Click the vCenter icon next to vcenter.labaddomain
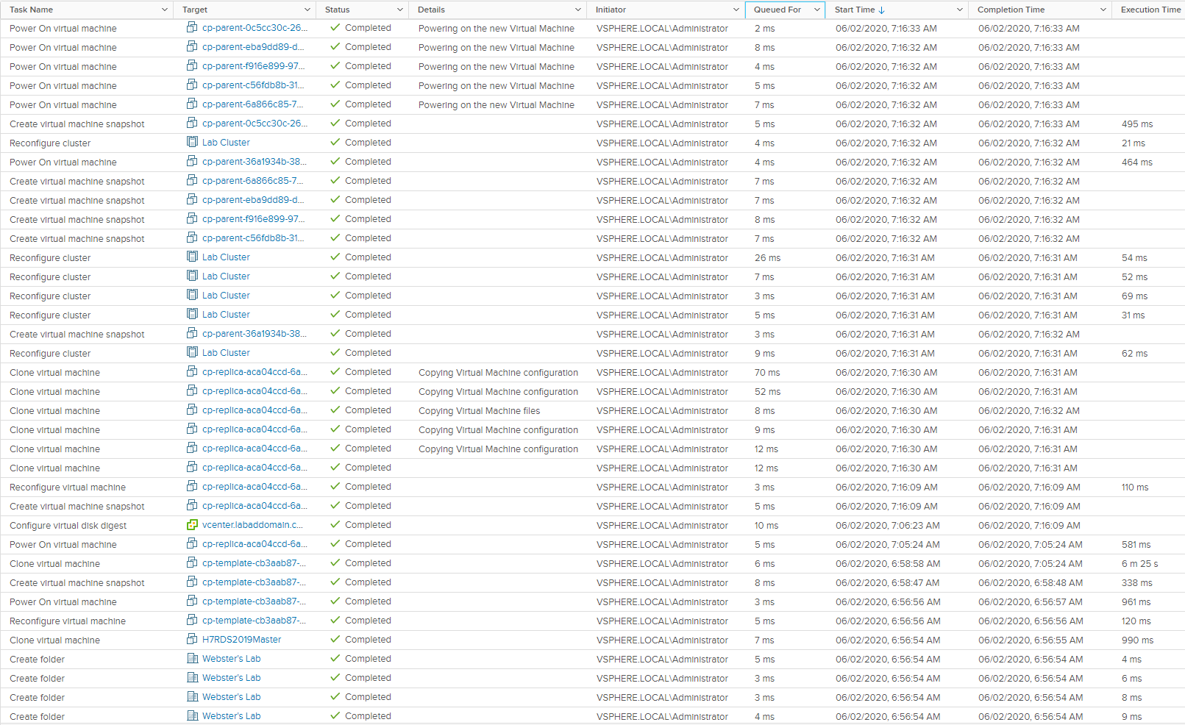 pyautogui.click(x=192, y=525)
